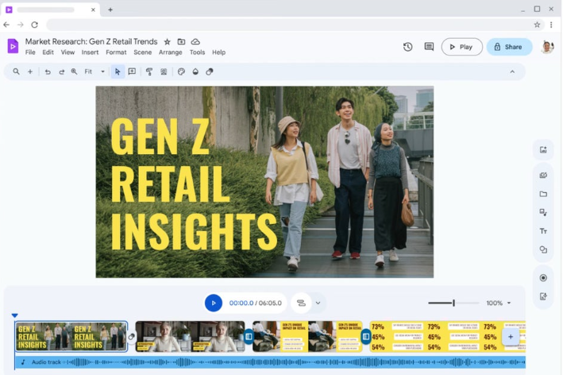Click the Record button in sidebar
The width and height of the screenshot is (563, 375).
tap(543, 278)
